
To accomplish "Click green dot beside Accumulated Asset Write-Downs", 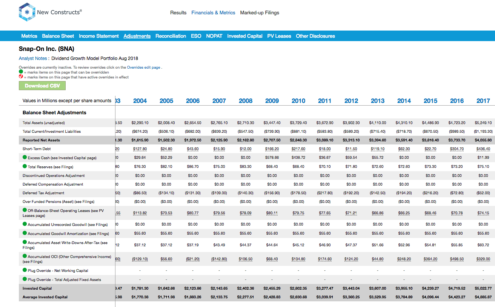I will (x=25, y=242).
